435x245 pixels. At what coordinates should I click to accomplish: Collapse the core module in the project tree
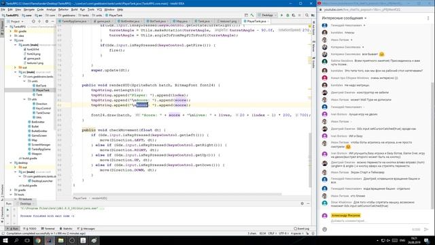point(11,40)
